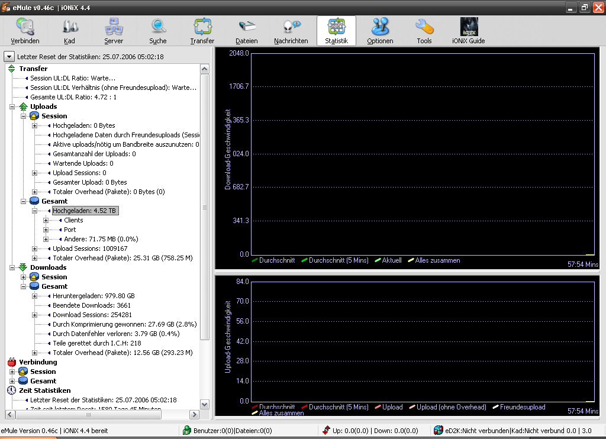Click the user icon beside Benutzer status
This screenshot has height=439, width=606.
pos(187,430)
